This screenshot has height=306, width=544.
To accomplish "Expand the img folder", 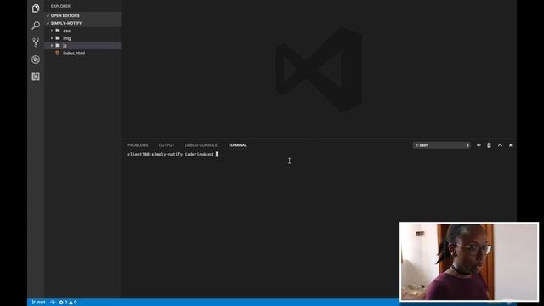I will click(x=82, y=38).
